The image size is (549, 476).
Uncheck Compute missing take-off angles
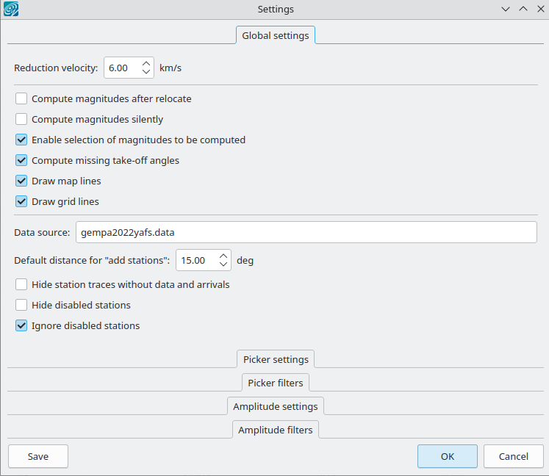21,160
